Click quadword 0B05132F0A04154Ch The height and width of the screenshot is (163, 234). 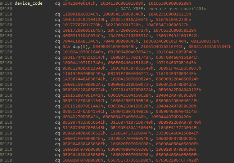pos(84,101)
